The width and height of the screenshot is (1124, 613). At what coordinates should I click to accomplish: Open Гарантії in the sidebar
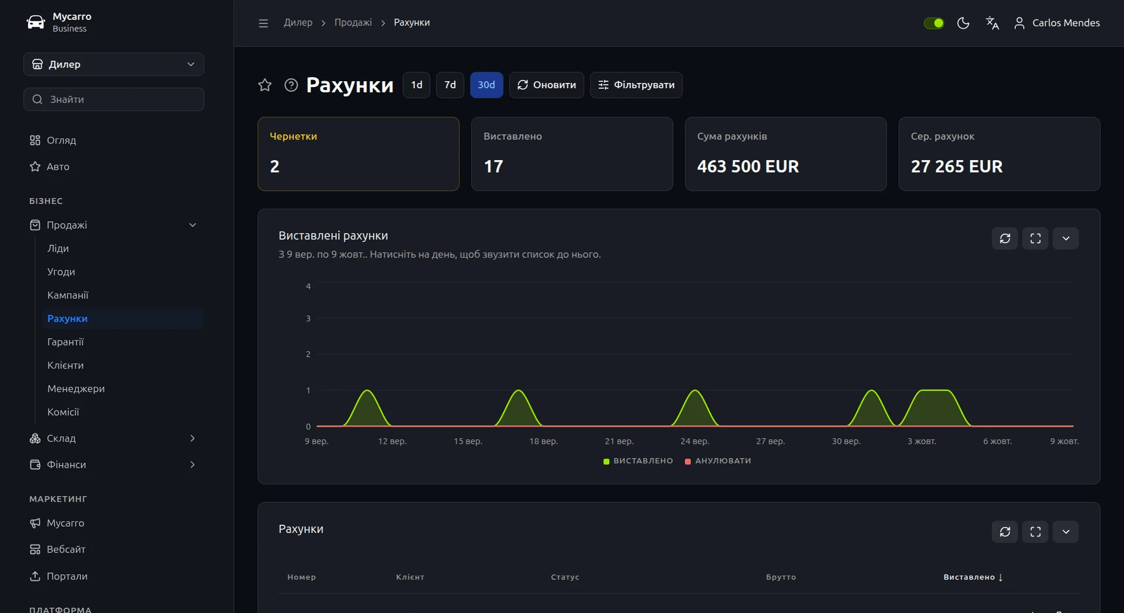(65, 342)
